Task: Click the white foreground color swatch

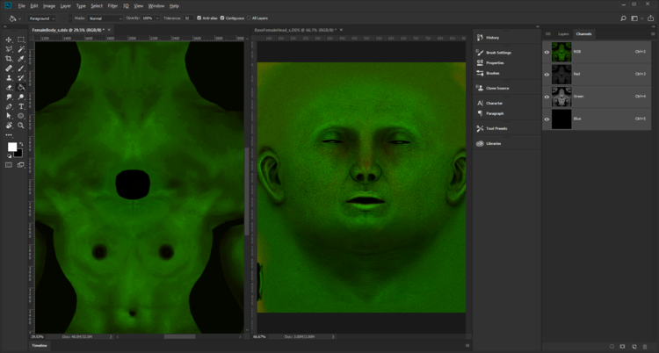Action: (x=11, y=147)
